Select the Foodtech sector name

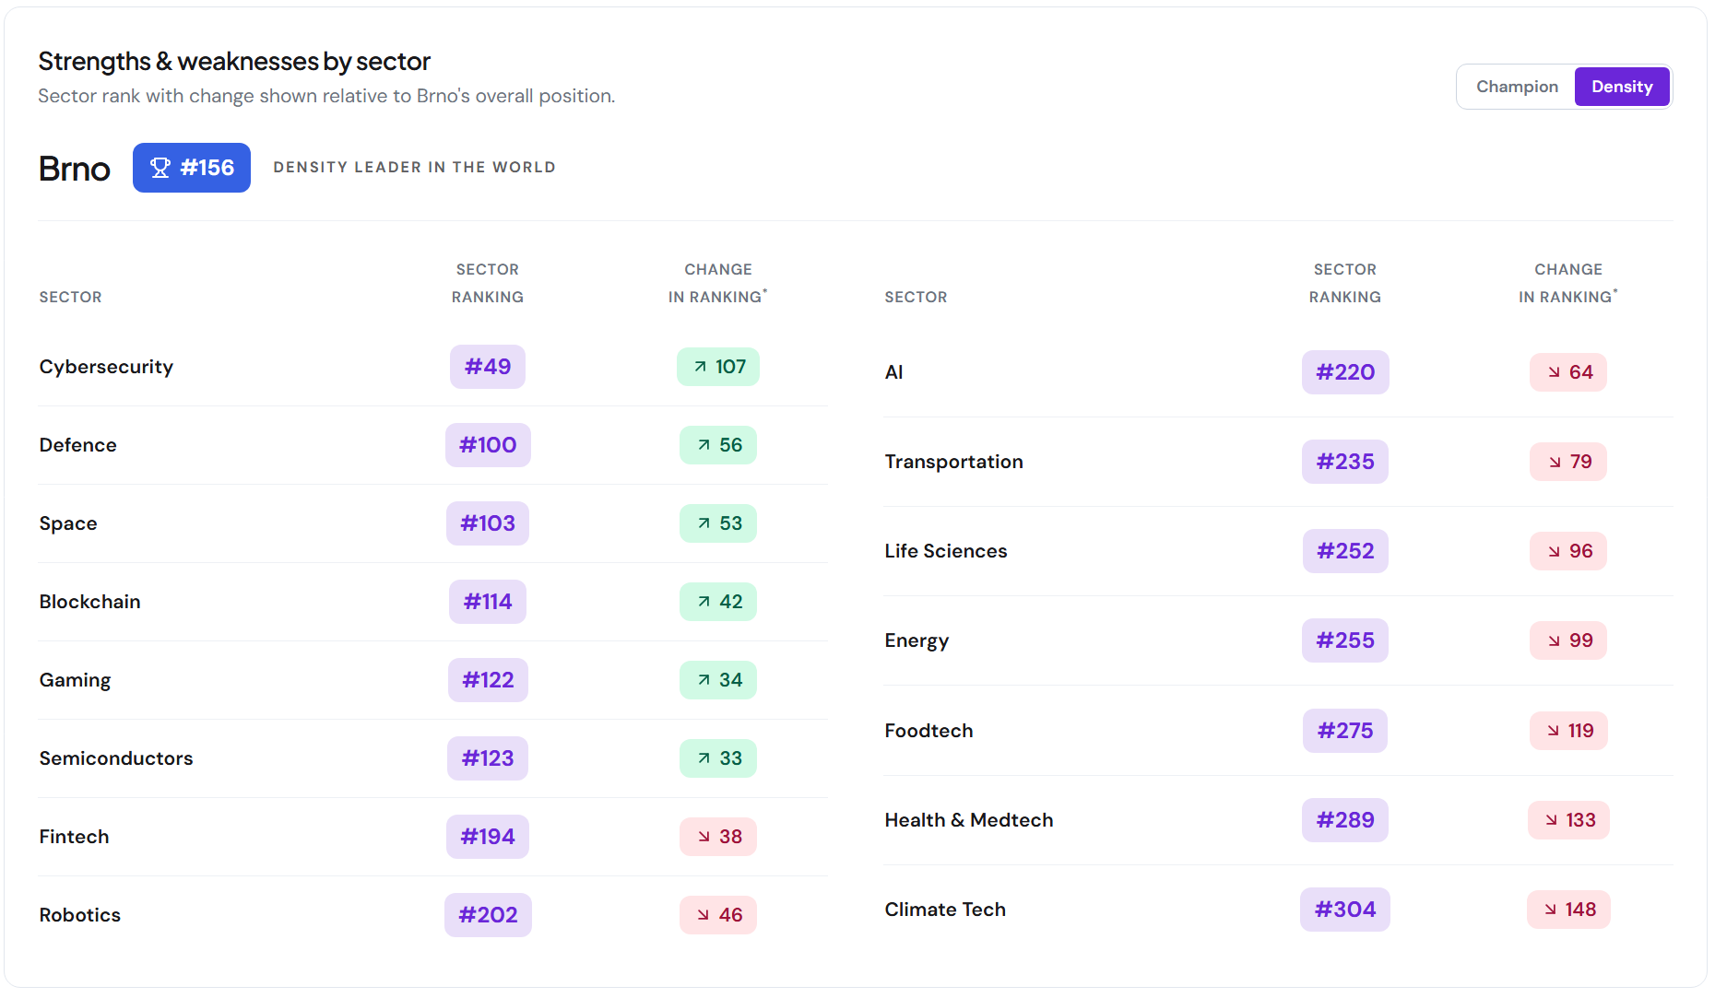pos(928,731)
